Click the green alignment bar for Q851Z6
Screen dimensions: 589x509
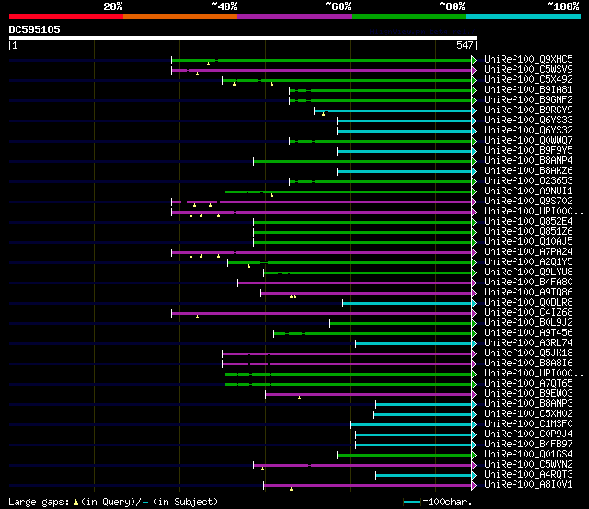coord(363,233)
